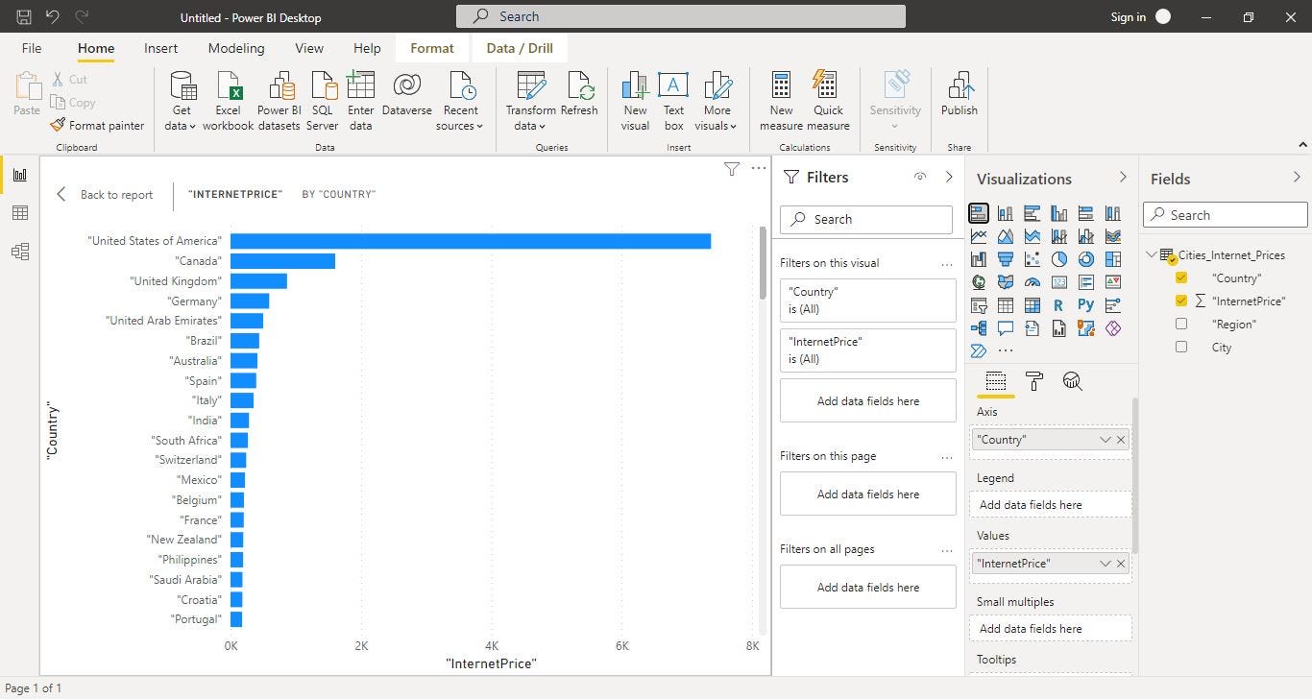Pick the funnel chart visual

(1006, 259)
